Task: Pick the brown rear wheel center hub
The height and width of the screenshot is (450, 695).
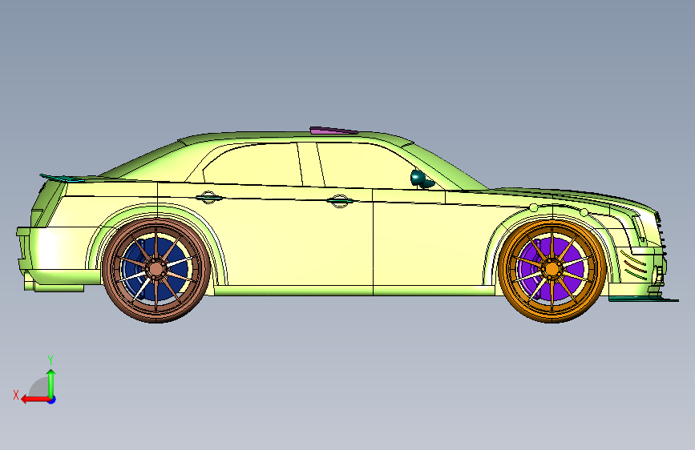Action: tap(156, 269)
